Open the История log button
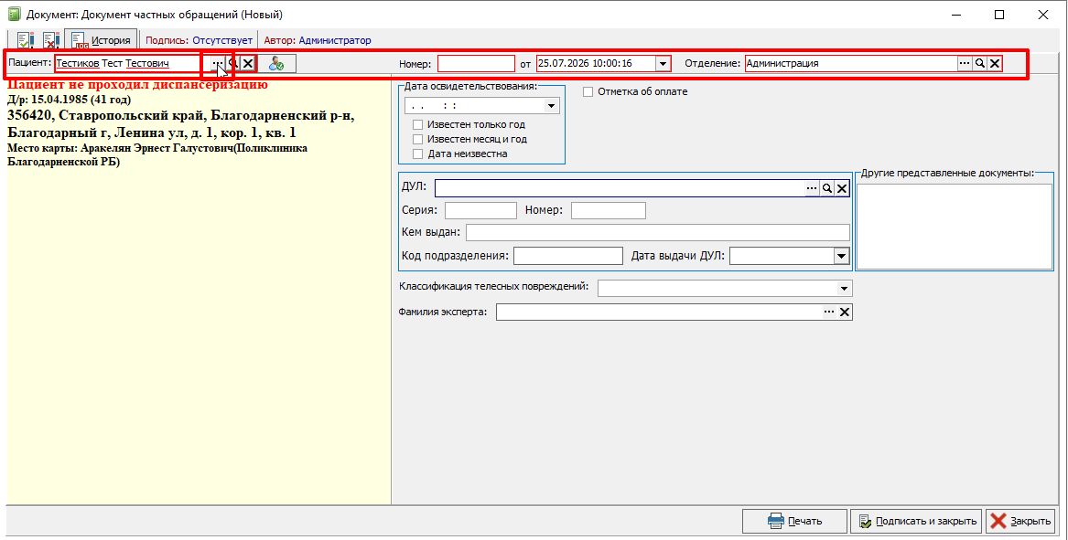 [x=101, y=40]
